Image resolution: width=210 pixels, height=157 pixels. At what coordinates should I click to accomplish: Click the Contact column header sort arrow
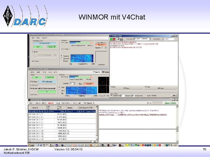[43, 108]
